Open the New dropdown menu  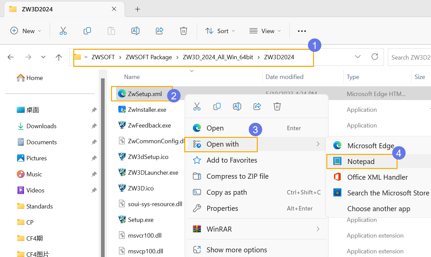point(26,31)
